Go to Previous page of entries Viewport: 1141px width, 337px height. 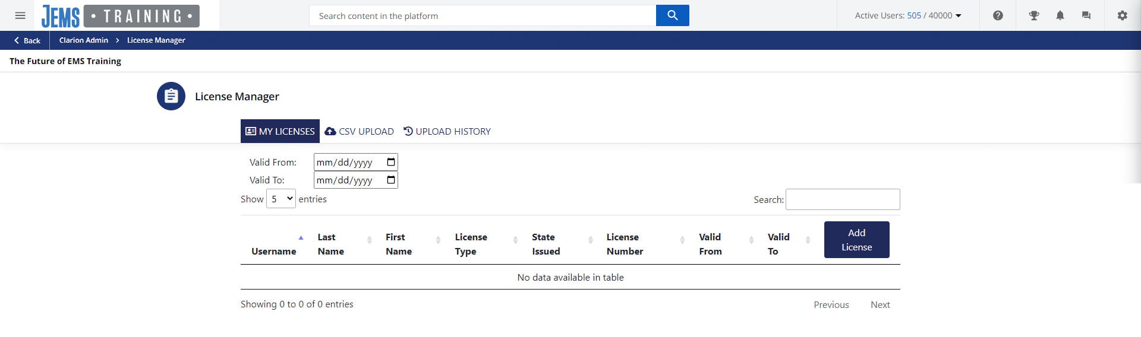point(831,304)
